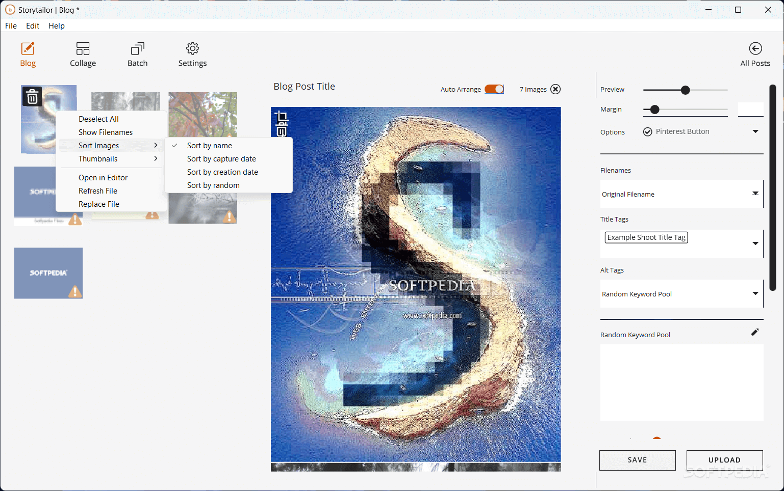Click the large preview image
The height and width of the screenshot is (491, 784).
[x=416, y=284]
